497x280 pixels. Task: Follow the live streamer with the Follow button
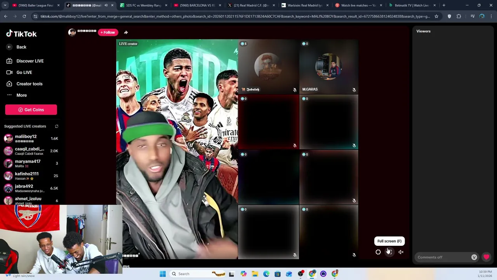click(x=108, y=32)
